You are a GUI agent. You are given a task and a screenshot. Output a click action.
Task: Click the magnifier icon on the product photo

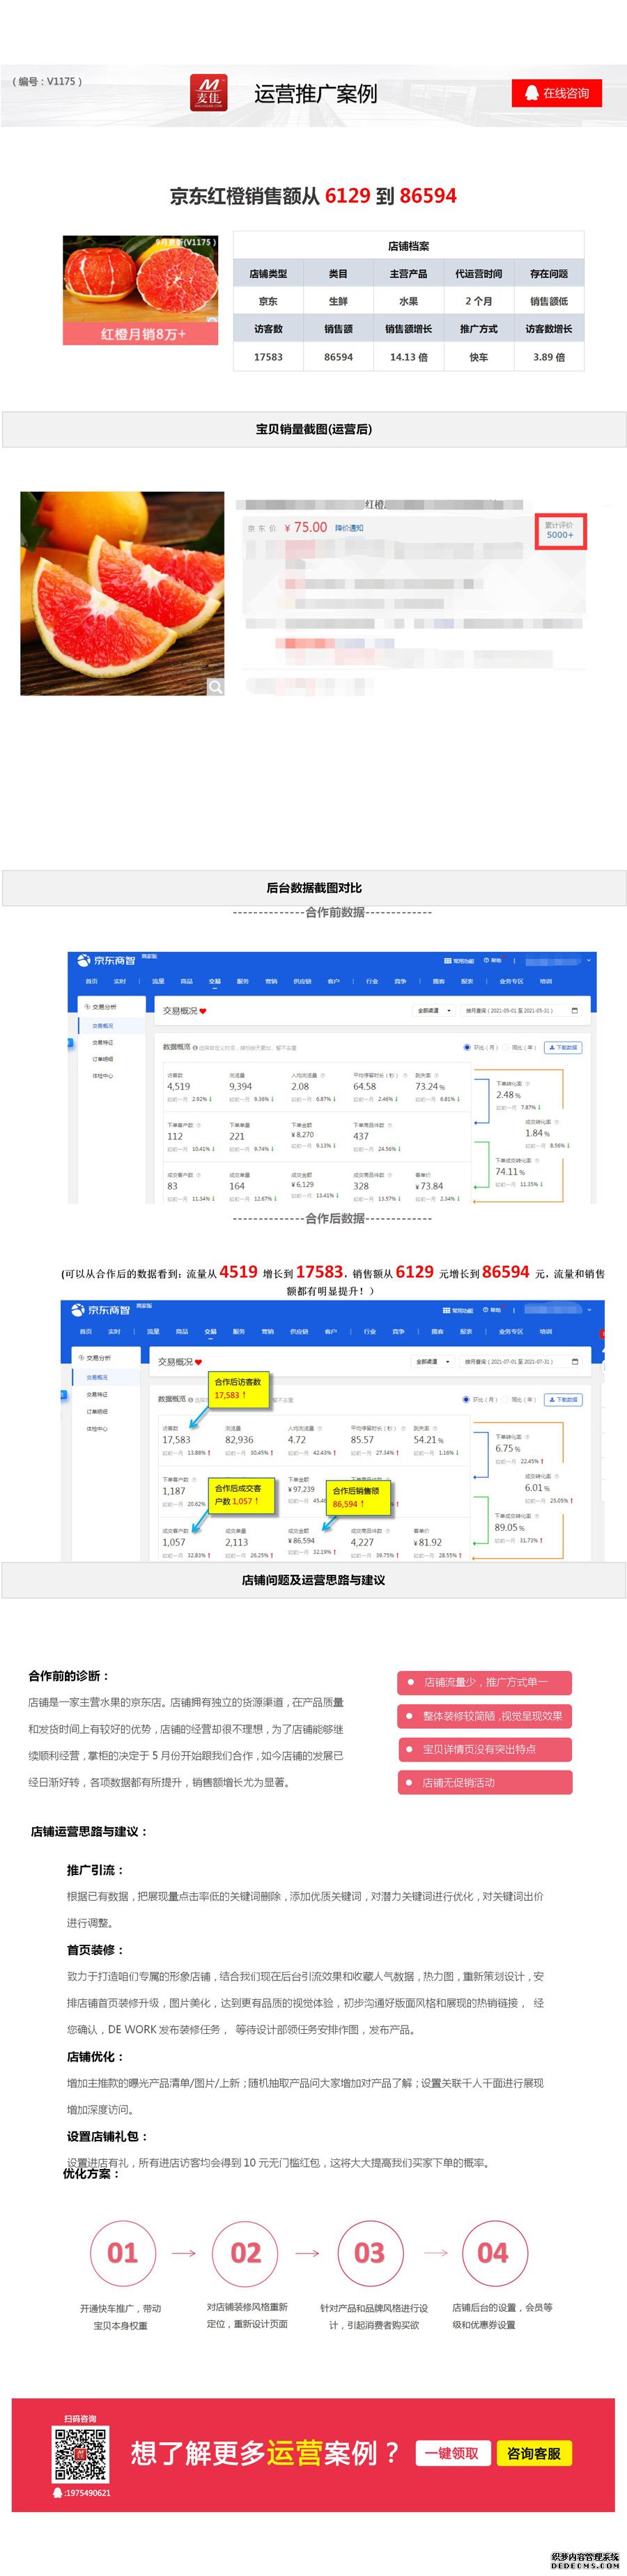215,686
